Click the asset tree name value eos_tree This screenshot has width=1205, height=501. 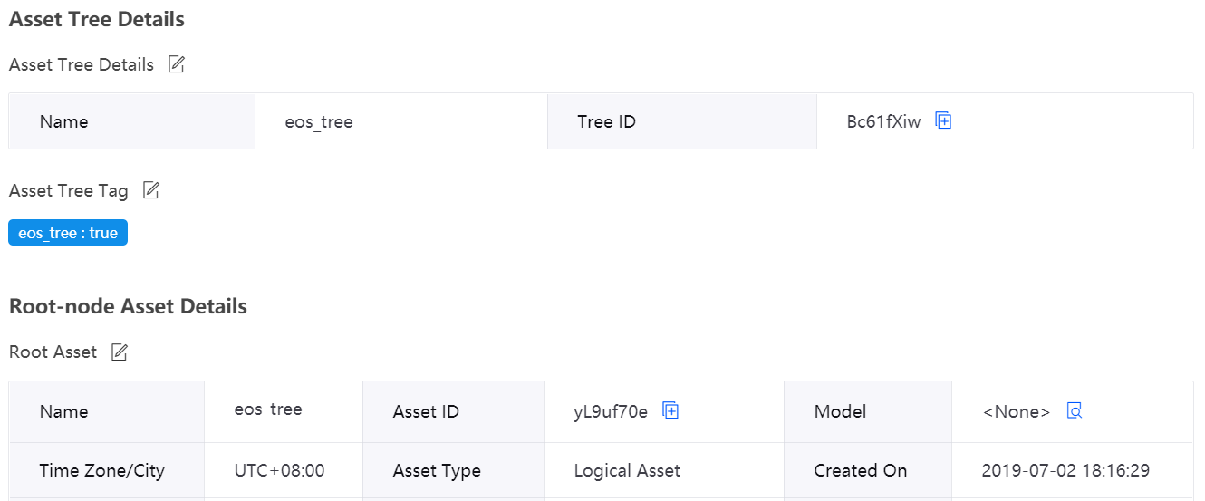click(319, 121)
